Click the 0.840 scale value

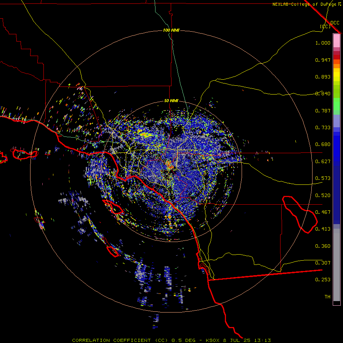pos(323,94)
